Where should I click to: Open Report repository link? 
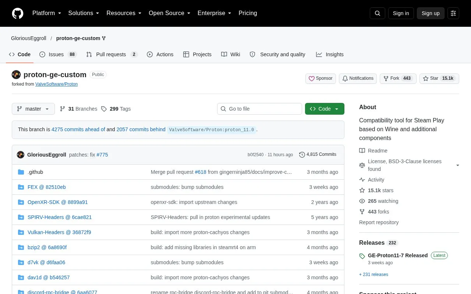coord(379,222)
